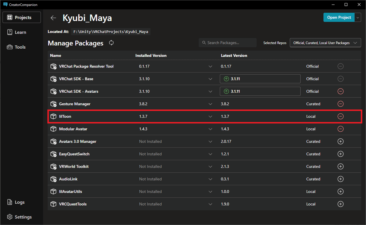
Task: Click latest version 2.0.17 for Avatars 3.0 Manager
Action: (226, 141)
